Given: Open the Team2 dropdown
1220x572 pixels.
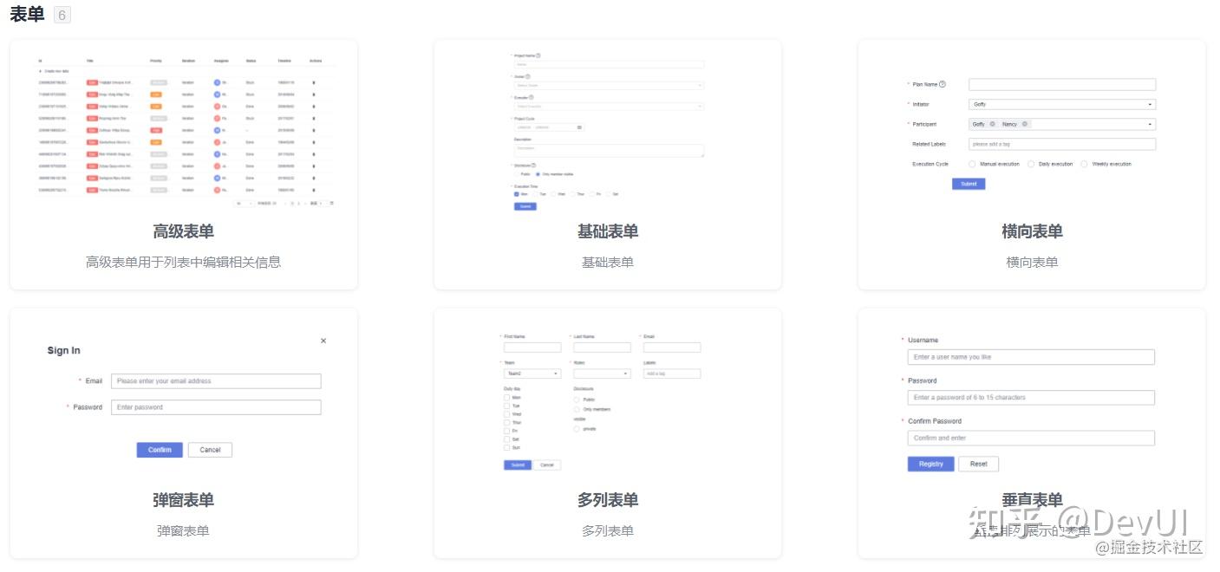Looking at the screenshot, I should click(x=532, y=374).
